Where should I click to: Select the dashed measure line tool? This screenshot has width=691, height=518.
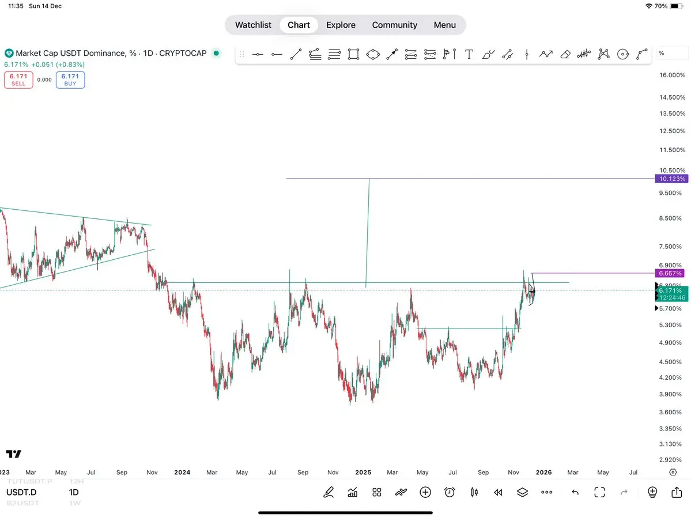point(508,54)
